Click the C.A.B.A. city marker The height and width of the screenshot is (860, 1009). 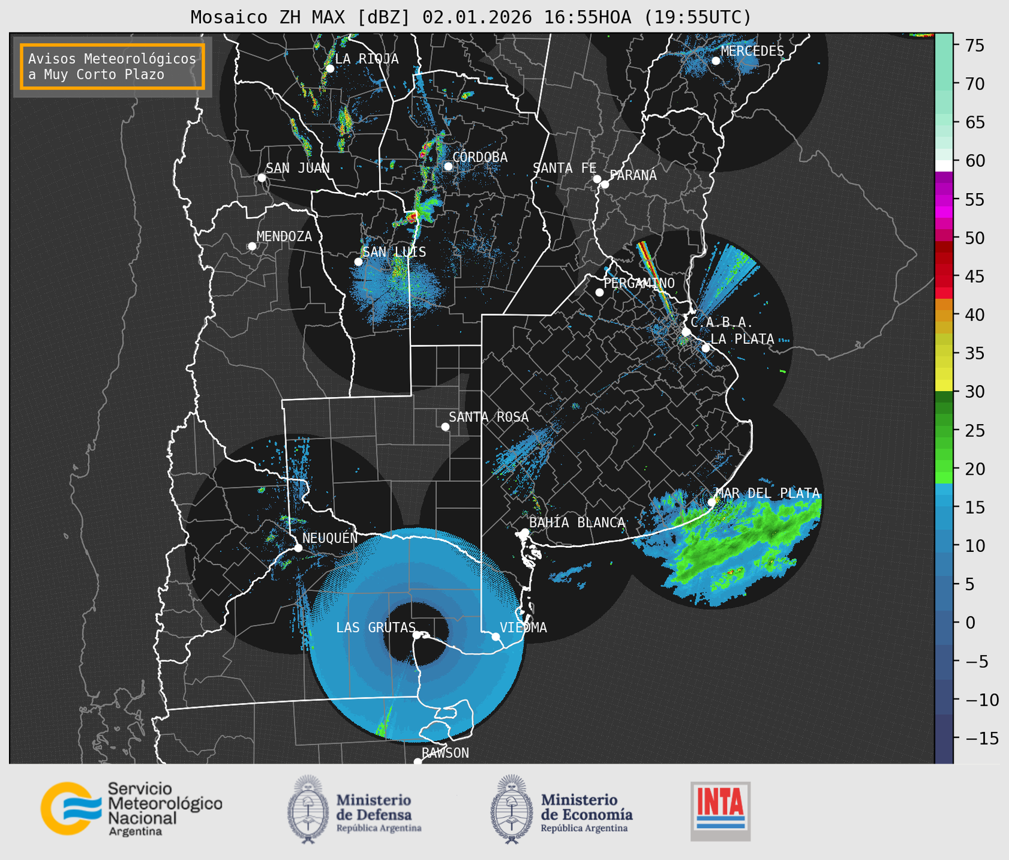pos(686,332)
